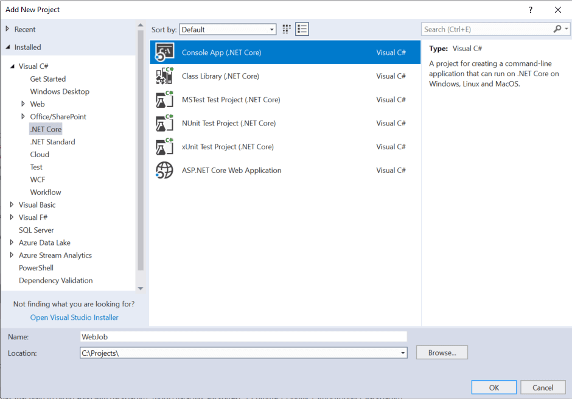
Task: Click the Search (Ctrl+E) box
Action: click(487, 29)
